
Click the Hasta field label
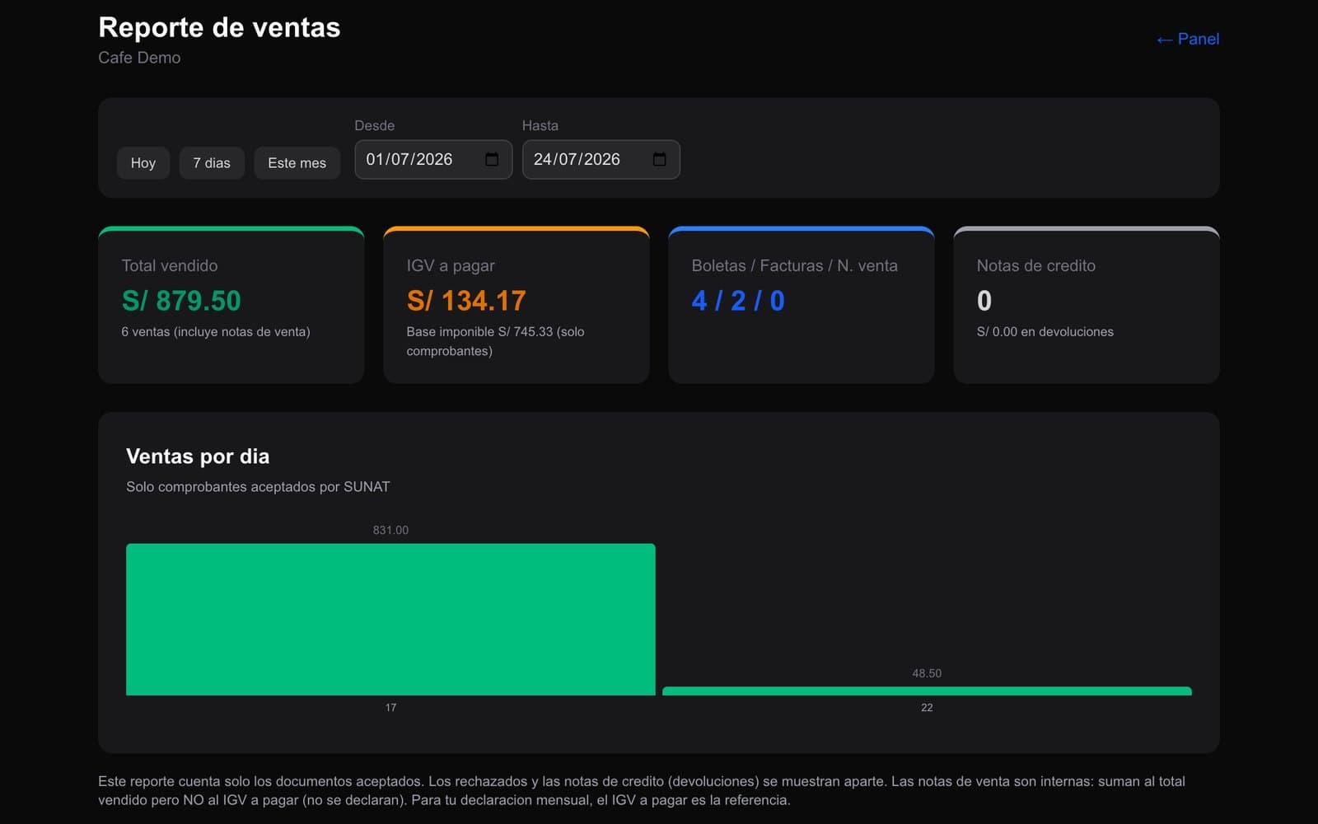pos(540,125)
